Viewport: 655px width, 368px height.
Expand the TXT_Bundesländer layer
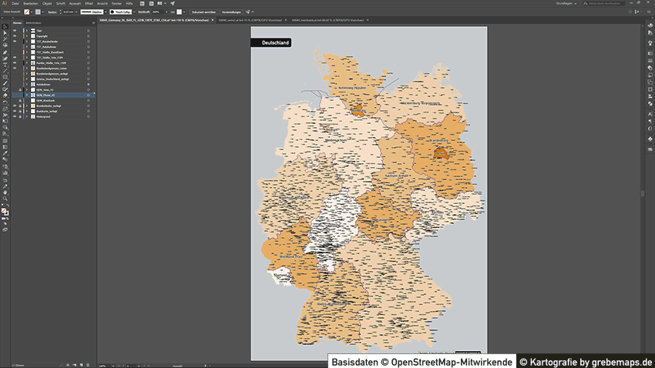25,41
